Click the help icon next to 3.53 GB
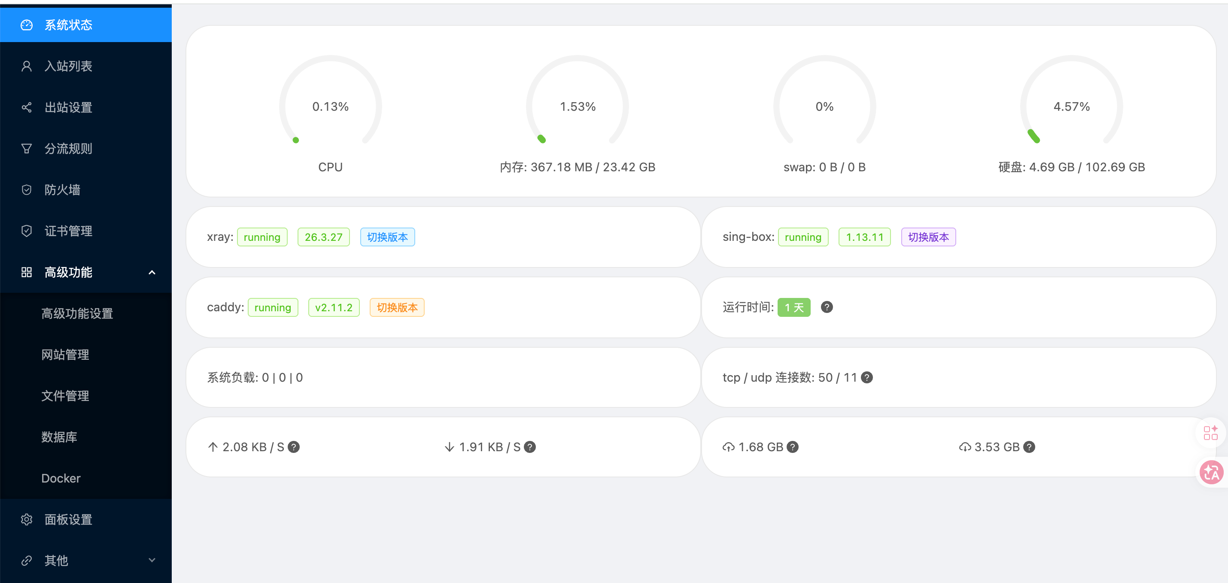This screenshot has height=583, width=1228. [1029, 446]
